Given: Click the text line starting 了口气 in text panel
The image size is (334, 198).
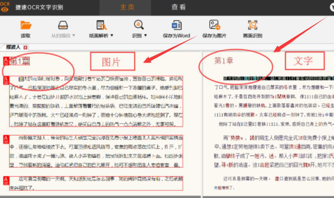Looking at the screenshot, I should [274, 87].
